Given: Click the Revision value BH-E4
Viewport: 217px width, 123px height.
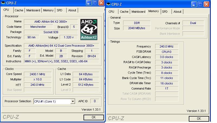Looking at the screenshot, I should point(92,56).
